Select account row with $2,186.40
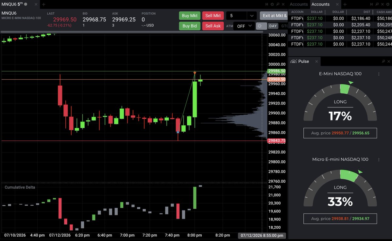392x241 pixels. (340, 19)
